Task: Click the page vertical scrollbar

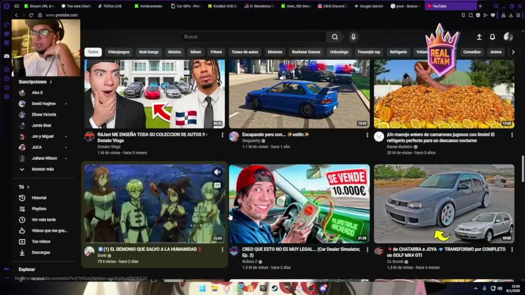Action: 523,168
